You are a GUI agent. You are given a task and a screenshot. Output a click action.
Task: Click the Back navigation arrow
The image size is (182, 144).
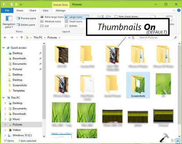[x=5, y=38]
